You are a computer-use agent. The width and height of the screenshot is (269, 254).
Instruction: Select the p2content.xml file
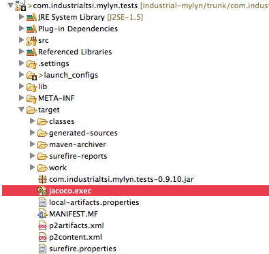coord(76,238)
